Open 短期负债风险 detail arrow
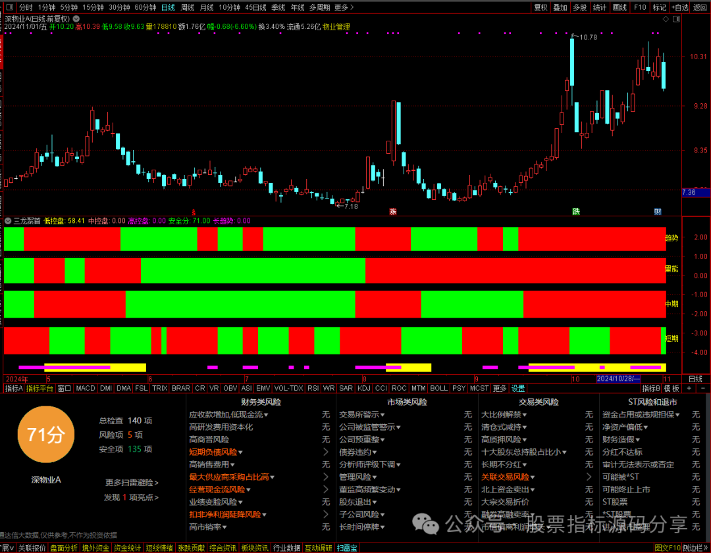This screenshot has width=711, height=553. (326, 452)
